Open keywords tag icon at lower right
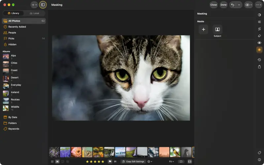The image size is (264, 165). 259,153
